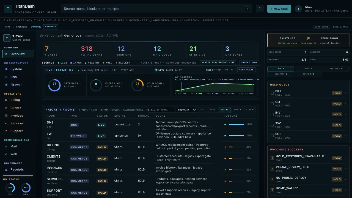
Task: Select the ADAPTERS 6 rail filter
Action: (x=281, y=74)
